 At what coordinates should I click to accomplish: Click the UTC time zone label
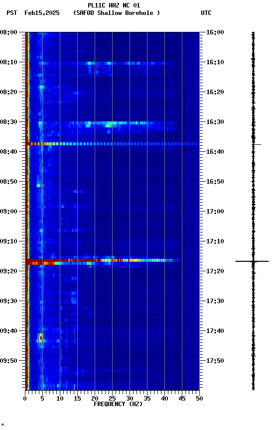(x=206, y=13)
